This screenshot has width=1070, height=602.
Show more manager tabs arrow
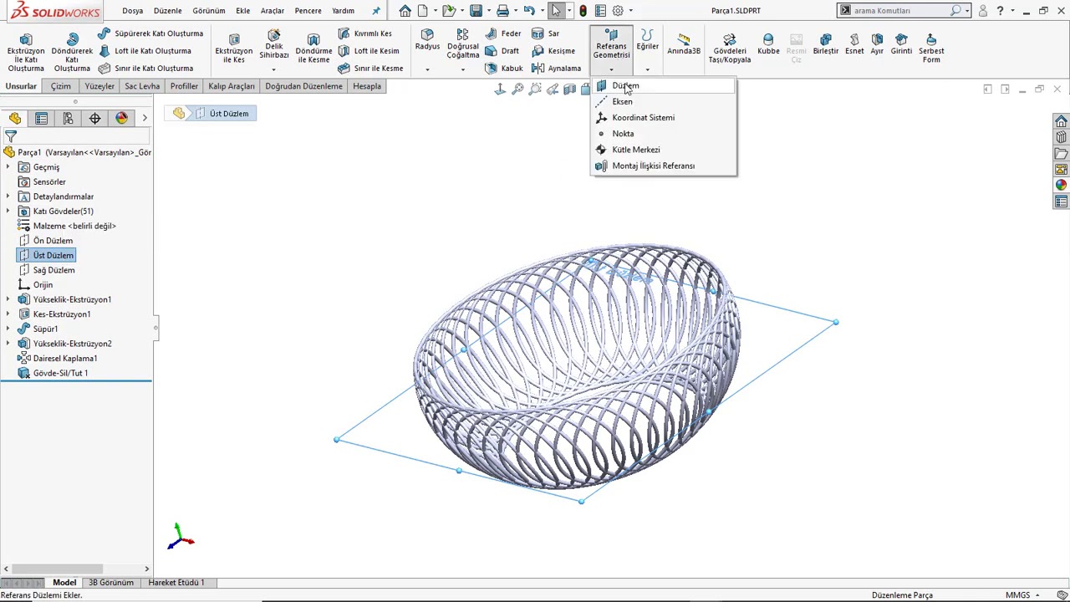coord(145,119)
